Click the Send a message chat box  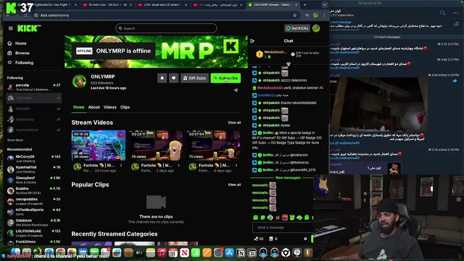point(282,228)
